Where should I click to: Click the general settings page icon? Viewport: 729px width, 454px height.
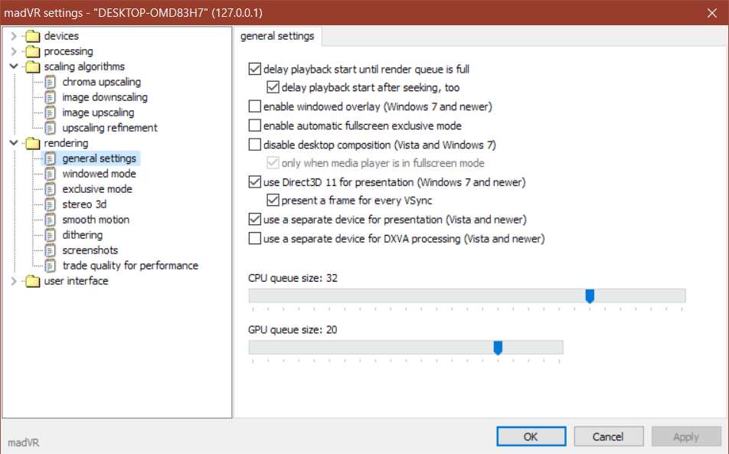pos(51,158)
